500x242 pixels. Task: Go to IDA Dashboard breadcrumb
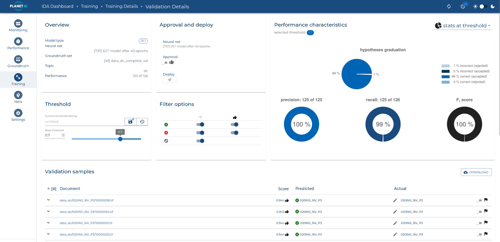click(57, 6)
